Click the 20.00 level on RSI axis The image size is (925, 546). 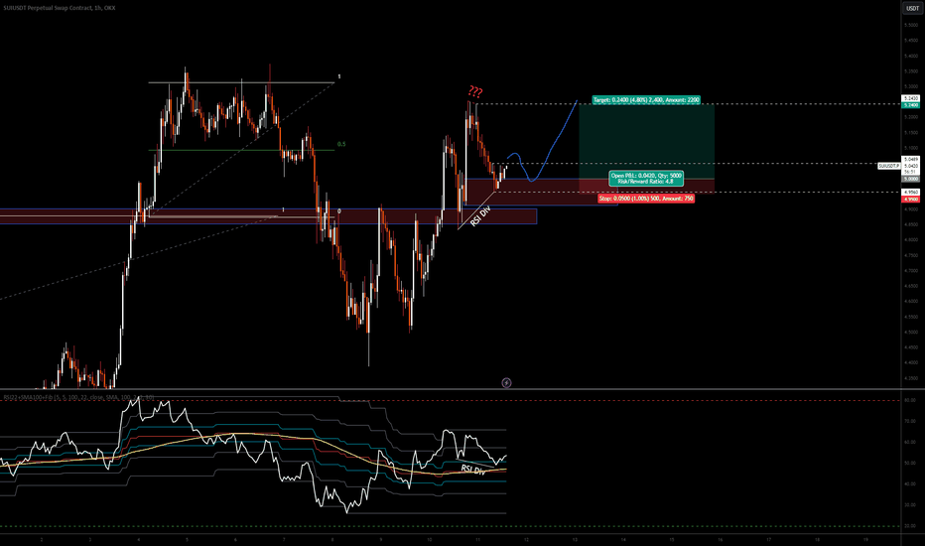pos(910,526)
